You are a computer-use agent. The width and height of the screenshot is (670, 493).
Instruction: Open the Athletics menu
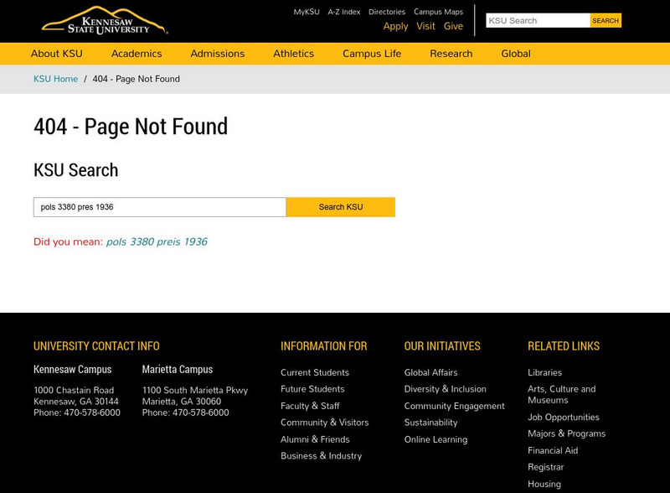(294, 54)
